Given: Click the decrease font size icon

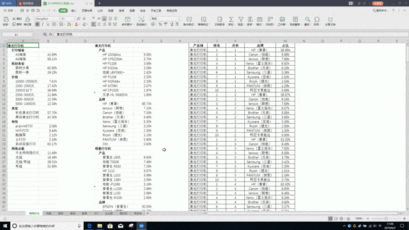Looking at the screenshot, I should pos(84,19).
